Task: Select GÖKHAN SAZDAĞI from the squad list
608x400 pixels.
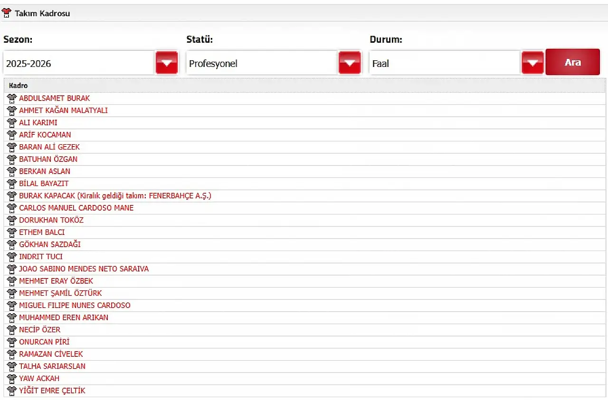Action: (x=49, y=244)
